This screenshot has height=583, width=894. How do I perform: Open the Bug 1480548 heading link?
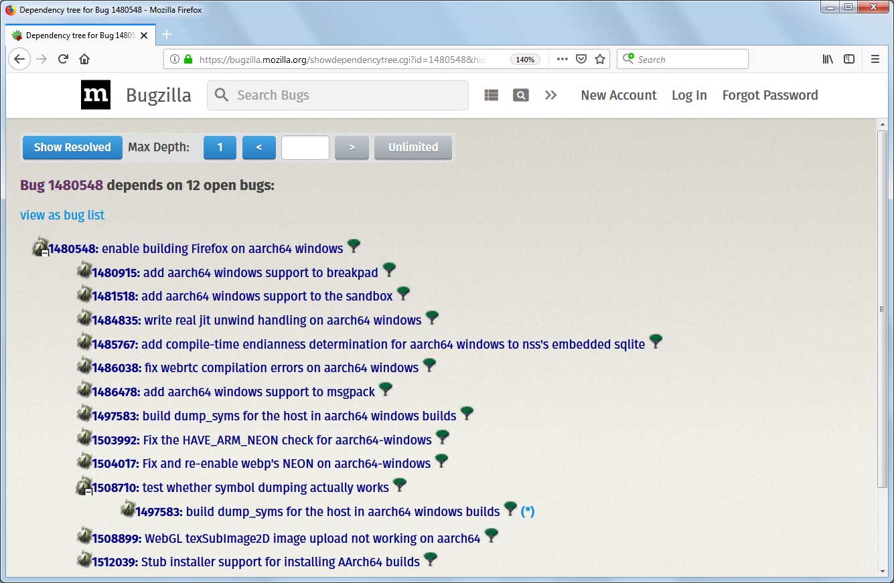point(62,185)
